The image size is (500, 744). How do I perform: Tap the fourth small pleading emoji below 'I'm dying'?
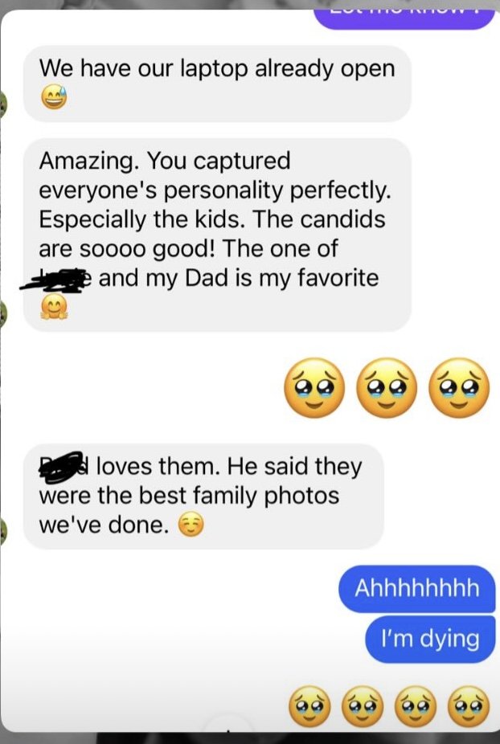[x=468, y=706]
